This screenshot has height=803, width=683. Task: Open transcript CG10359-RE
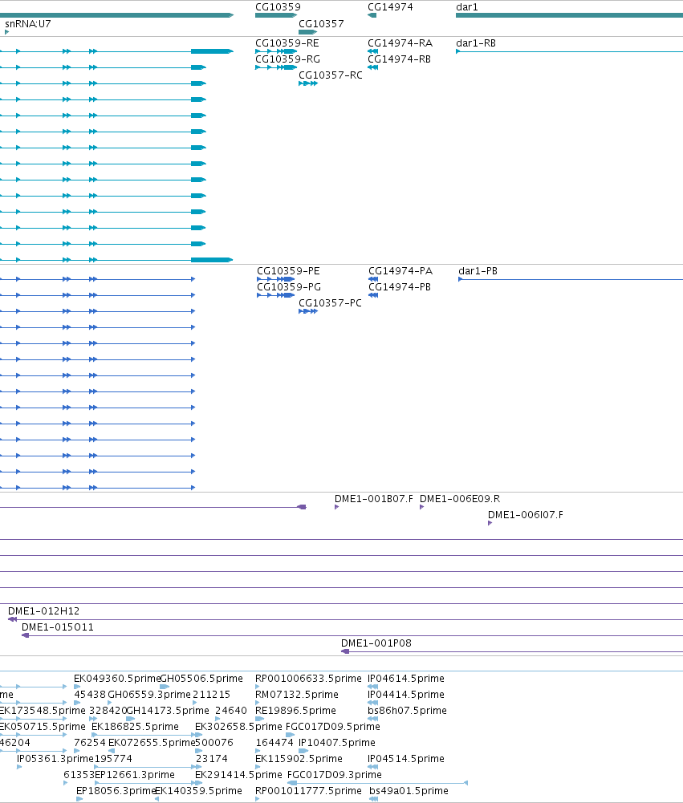pos(287,43)
